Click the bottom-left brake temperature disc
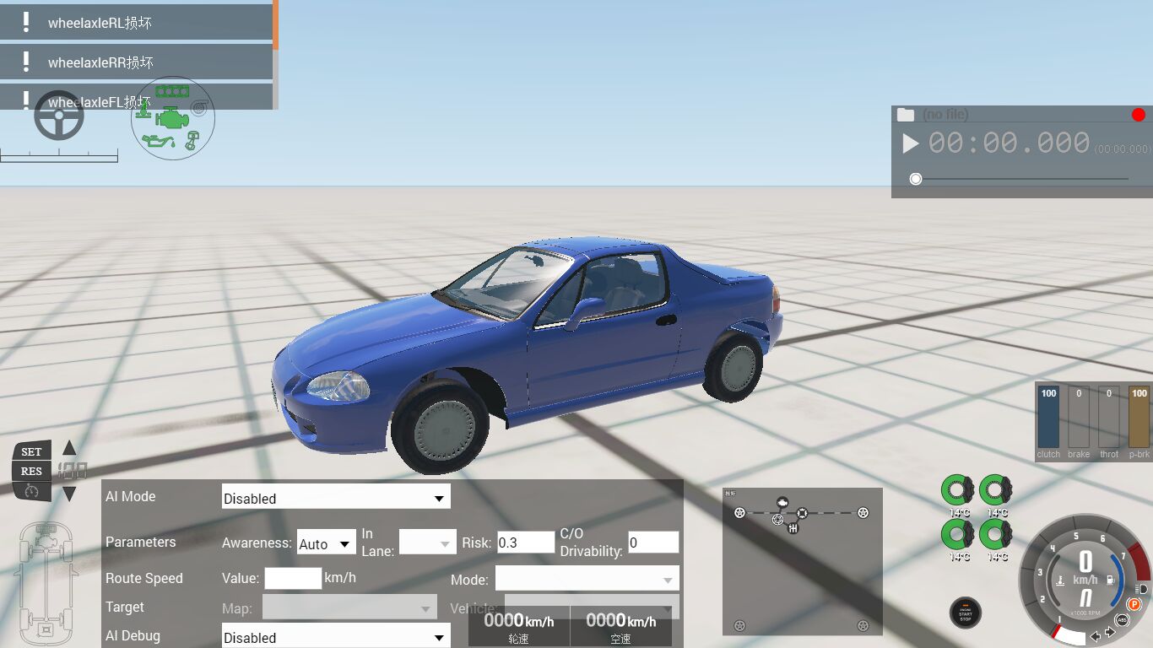The width and height of the screenshot is (1153, 648). coord(958,534)
